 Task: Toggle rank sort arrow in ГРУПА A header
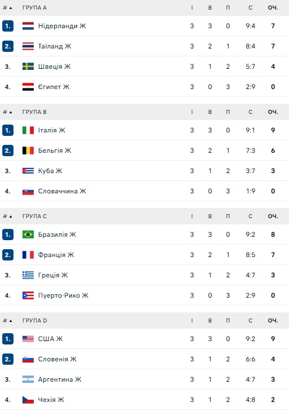click(x=11, y=8)
